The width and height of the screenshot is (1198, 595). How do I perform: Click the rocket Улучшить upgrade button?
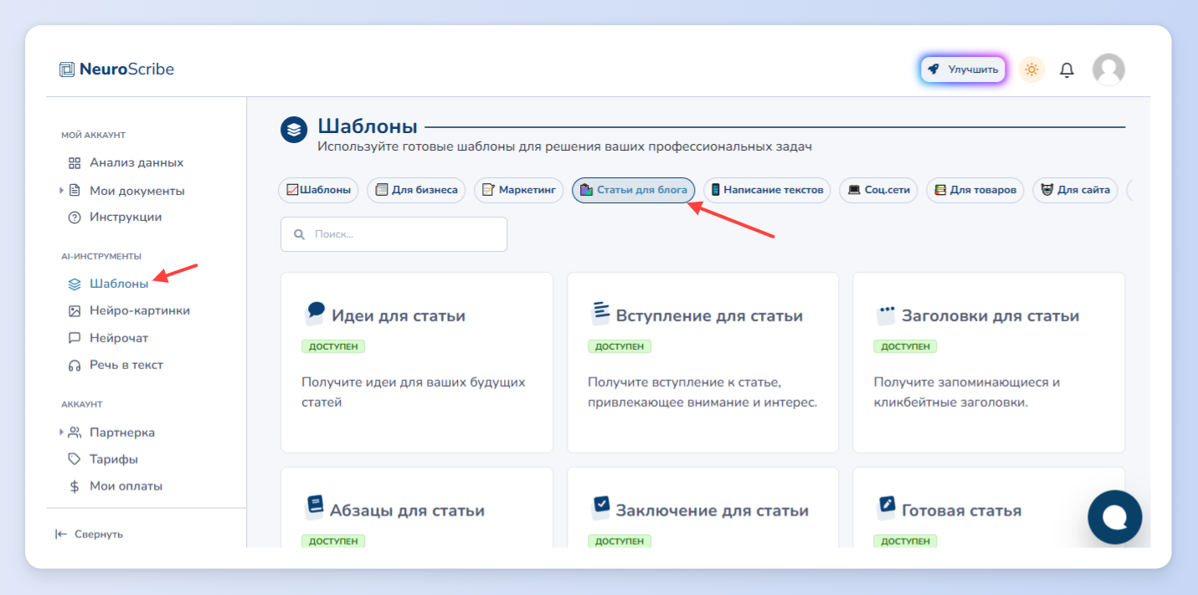[x=963, y=69]
